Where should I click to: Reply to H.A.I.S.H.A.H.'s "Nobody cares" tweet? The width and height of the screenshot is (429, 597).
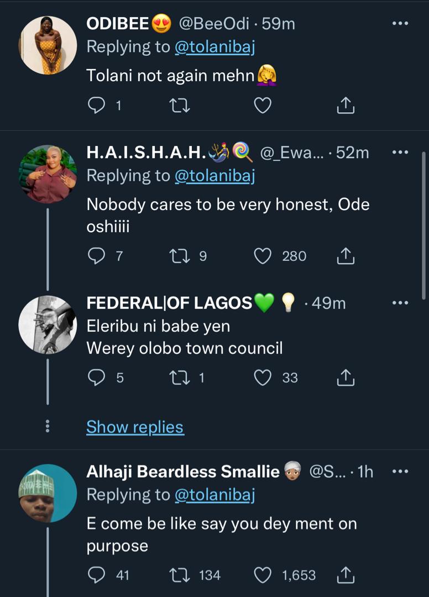pos(97,256)
